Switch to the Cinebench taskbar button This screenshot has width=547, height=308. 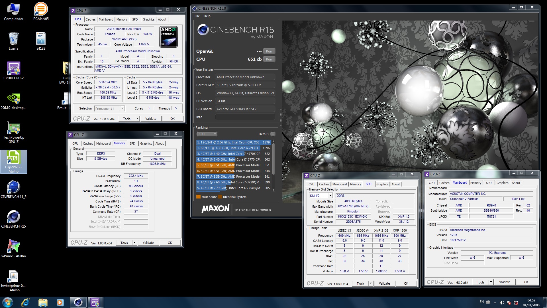78,302
